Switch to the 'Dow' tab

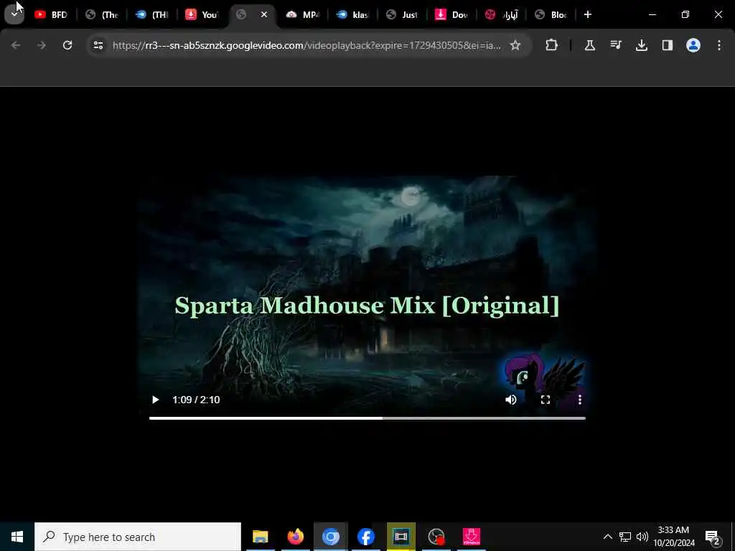(452, 14)
